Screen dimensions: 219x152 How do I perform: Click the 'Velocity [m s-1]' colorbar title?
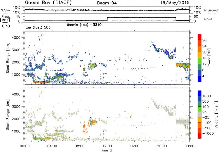click(216, 114)
